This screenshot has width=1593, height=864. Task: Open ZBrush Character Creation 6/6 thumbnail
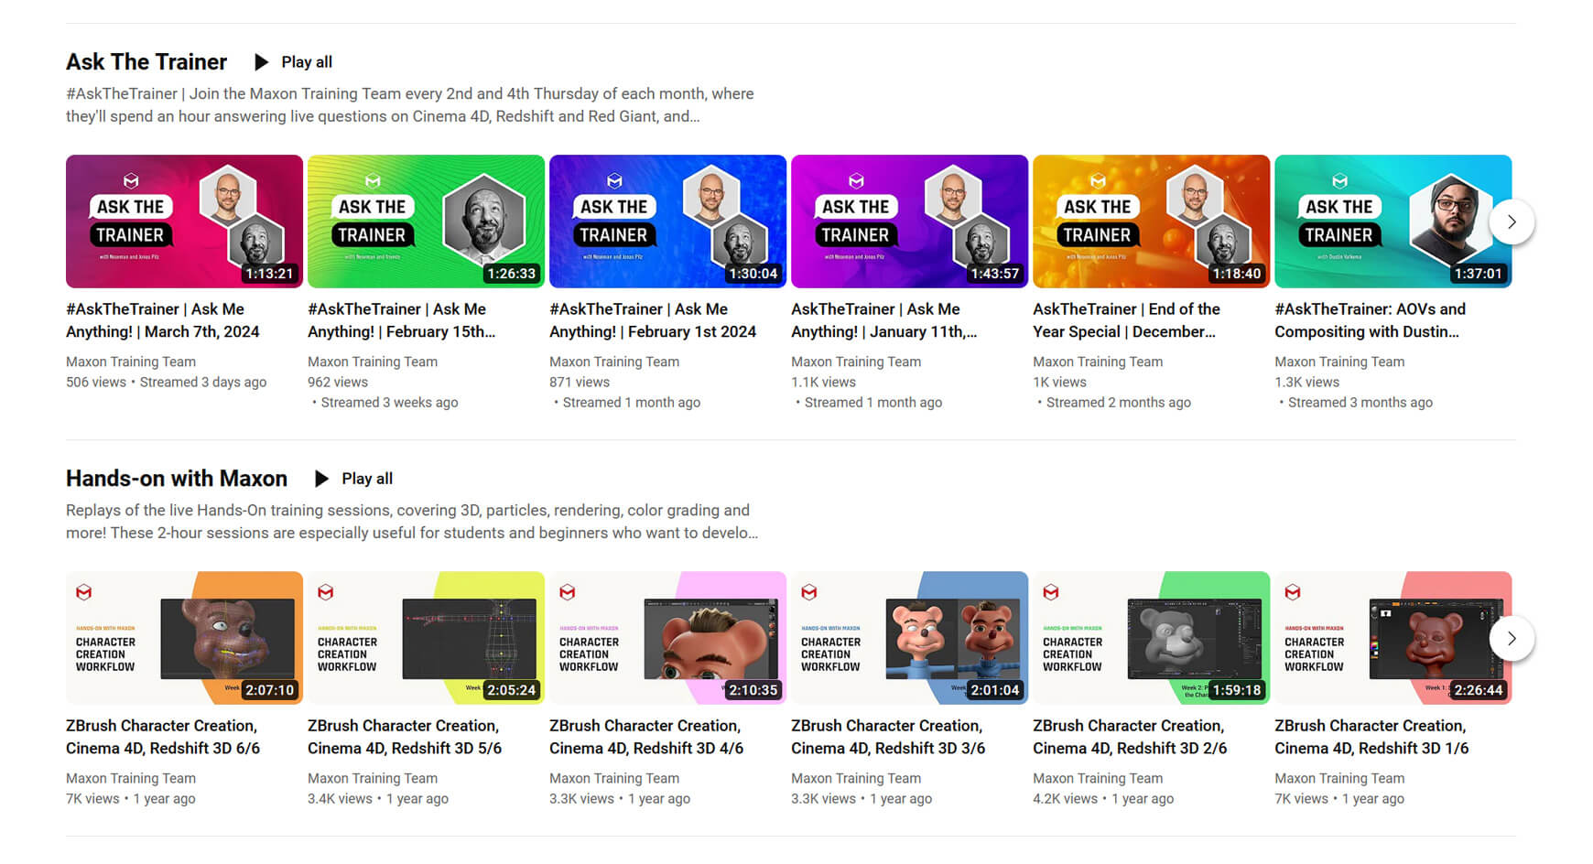(184, 638)
